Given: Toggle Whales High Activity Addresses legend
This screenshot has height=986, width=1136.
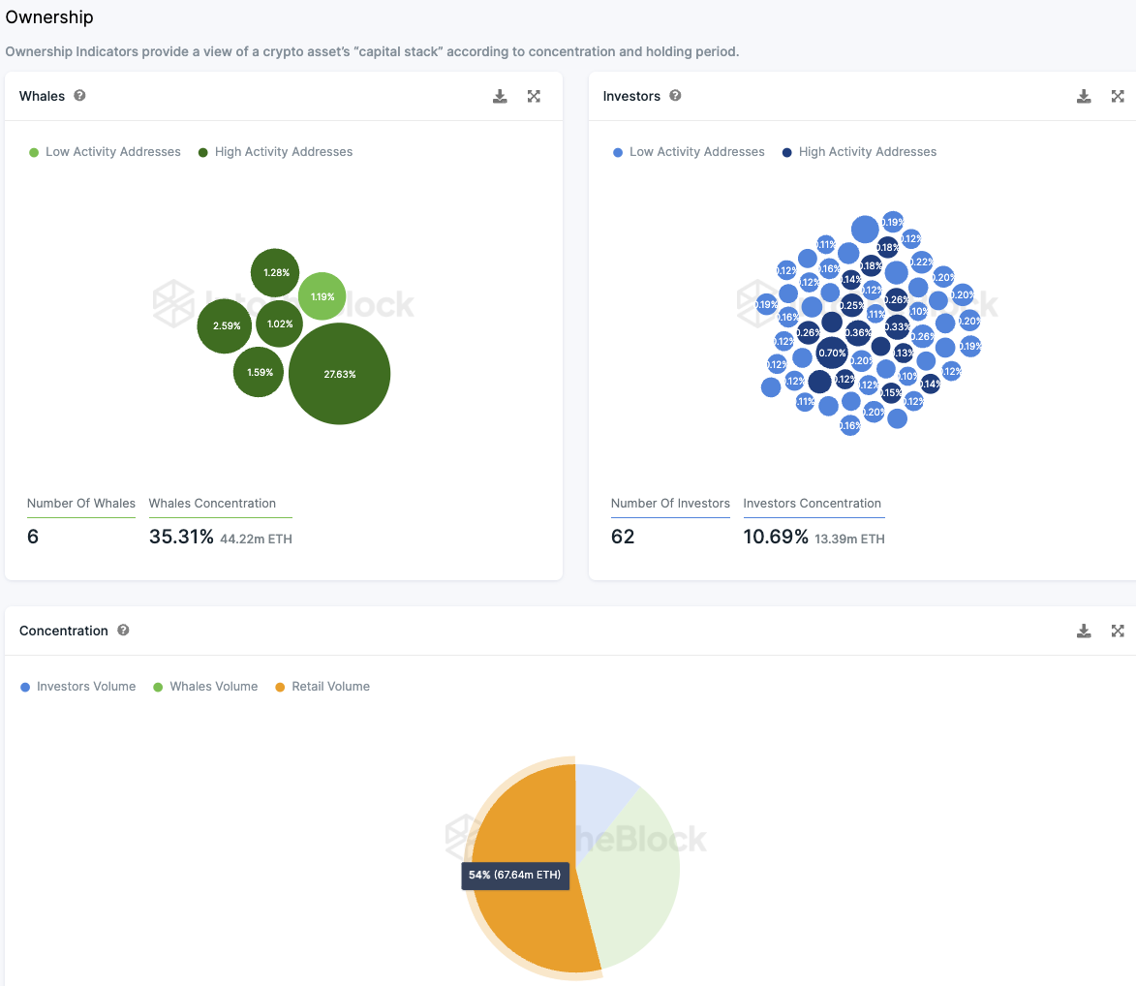Looking at the screenshot, I should tap(275, 152).
